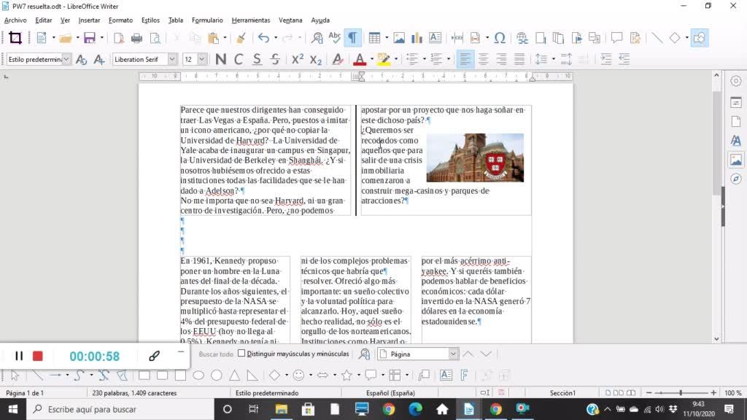
Task: Click the Print icon
Action: tap(136, 38)
